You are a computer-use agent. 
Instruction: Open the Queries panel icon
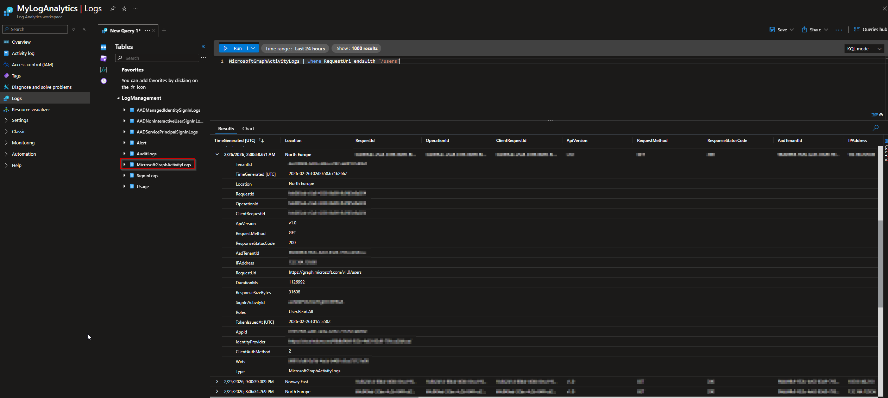[x=103, y=58]
